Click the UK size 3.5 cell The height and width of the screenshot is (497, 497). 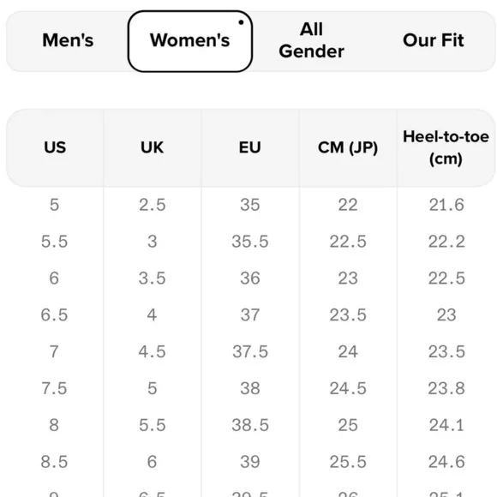[153, 278]
